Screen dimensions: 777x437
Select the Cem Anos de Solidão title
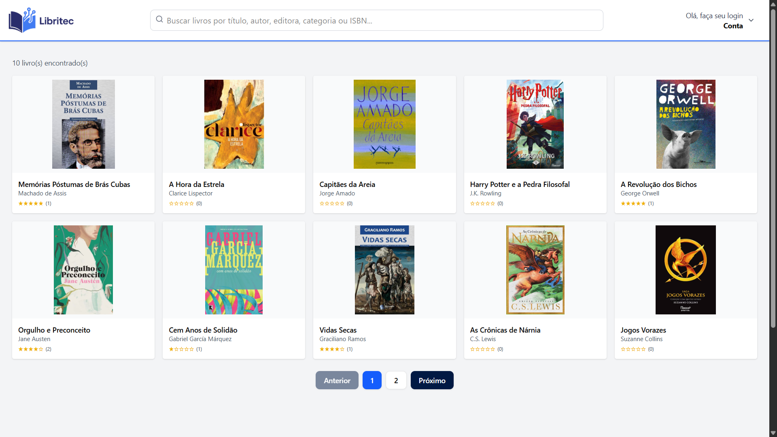click(203, 330)
